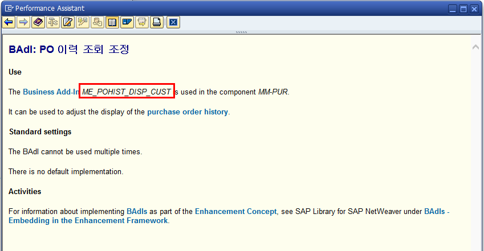This screenshot has width=484, height=251.
Task: Click 'There is no default implementation.' text
Action: 66,171
